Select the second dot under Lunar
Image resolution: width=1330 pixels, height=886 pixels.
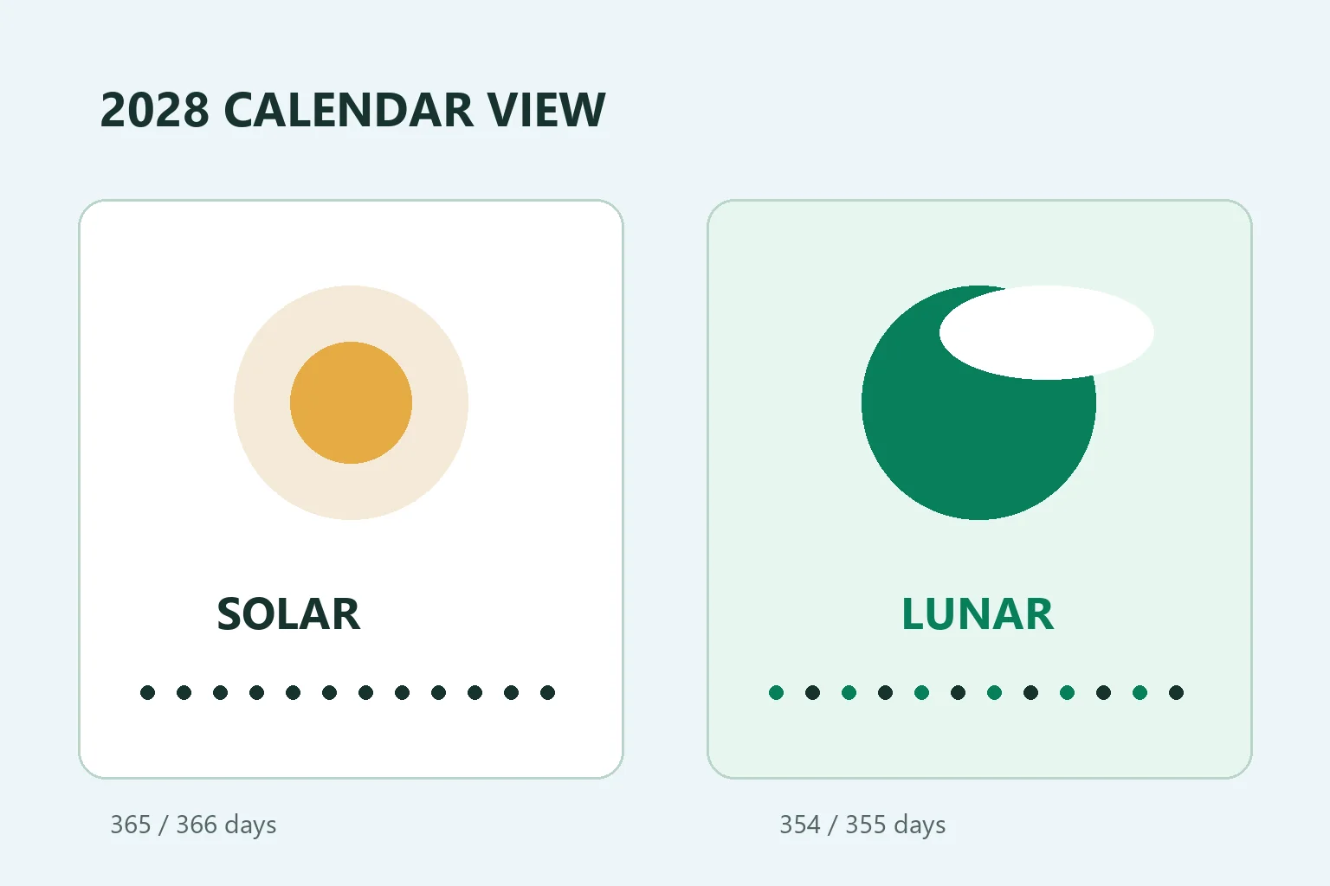(x=812, y=692)
